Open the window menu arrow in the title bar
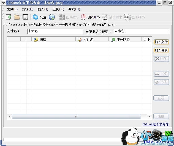Viewport: 174px width, 146px height. (3, 2)
